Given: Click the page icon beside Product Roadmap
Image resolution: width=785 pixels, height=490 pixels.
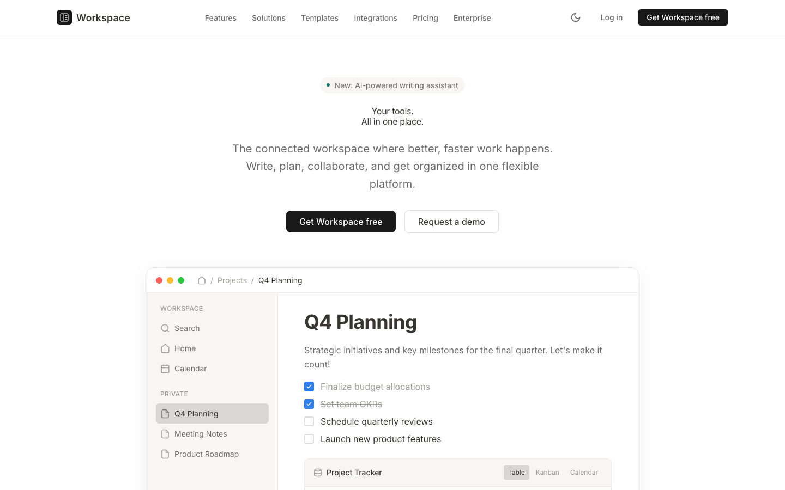Looking at the screenshot, I should click(165, 454).
